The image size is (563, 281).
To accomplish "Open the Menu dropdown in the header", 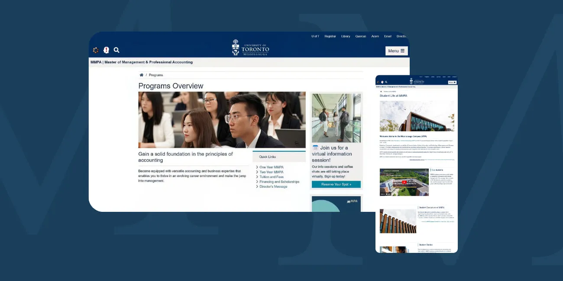I will [396, 51].
